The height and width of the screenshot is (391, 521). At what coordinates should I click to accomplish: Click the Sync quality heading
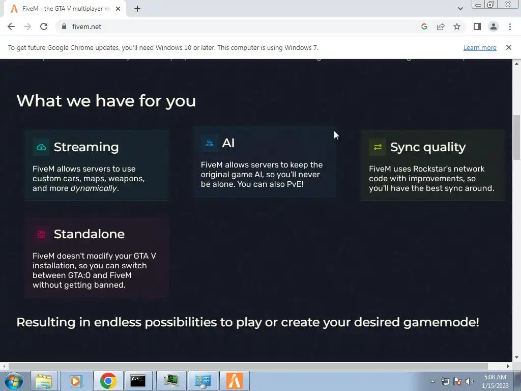tap(428, 147)
